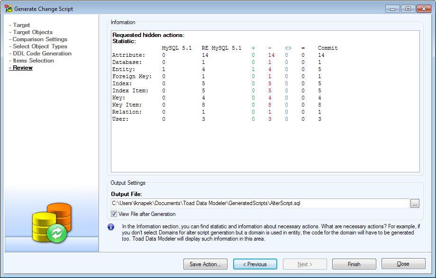Click the 'Key Item:' row label
Image resolution: width=436 pixels, height=278 pixels.
[127, 105]
